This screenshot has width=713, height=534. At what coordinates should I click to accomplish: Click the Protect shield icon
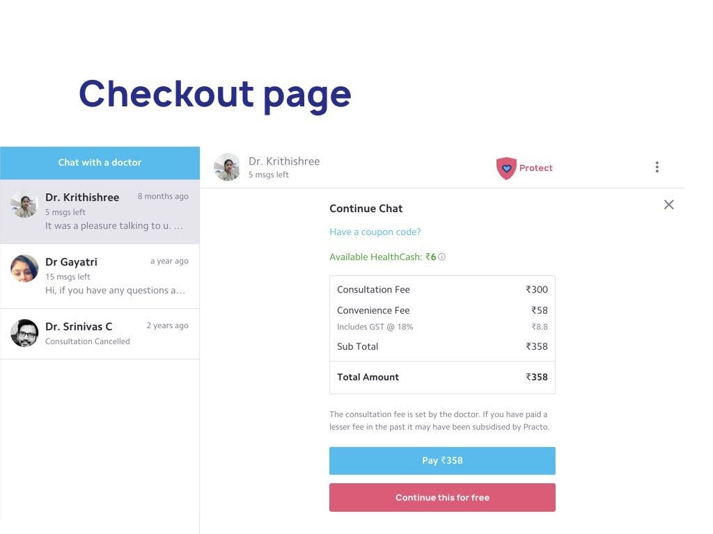[506, 168]
